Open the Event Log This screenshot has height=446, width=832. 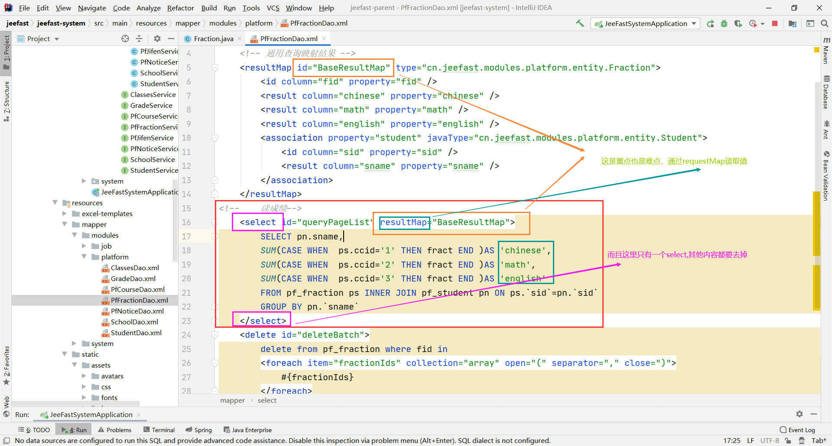pyautogui.click(x=797, y=430)
